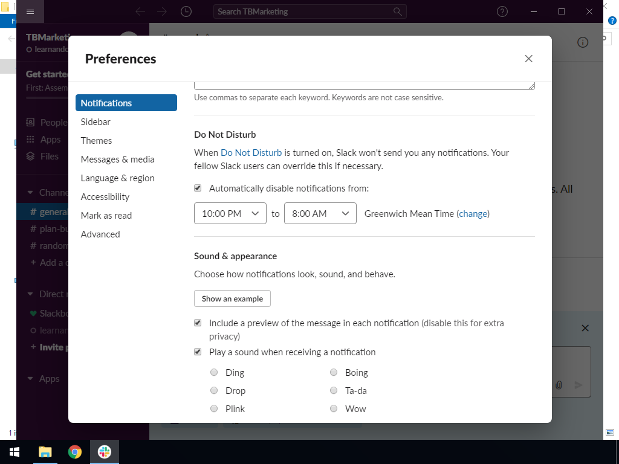619x464 pixels.
Task: Click the Search TBMarketing field
Action: tap(309, 11)
